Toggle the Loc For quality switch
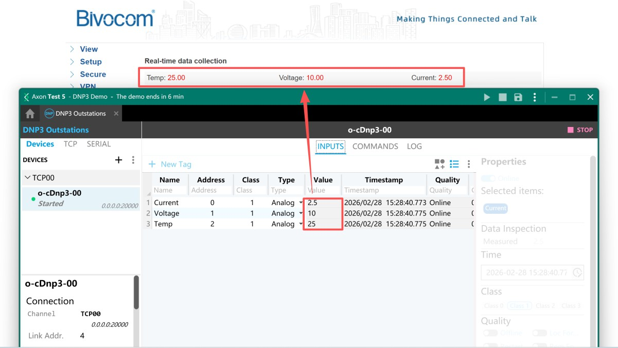The width and height of the screenshot is (618, 348). (x=539, y=333)
